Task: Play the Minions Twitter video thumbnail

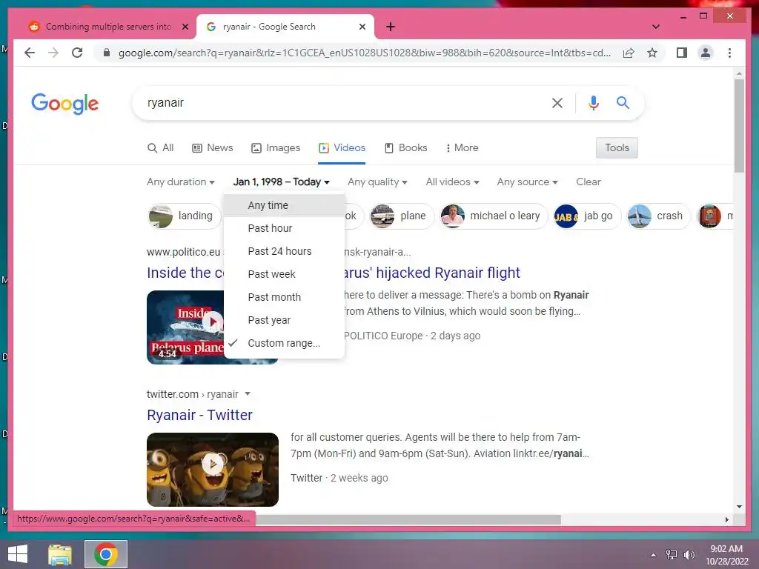Action: point(213,469)
